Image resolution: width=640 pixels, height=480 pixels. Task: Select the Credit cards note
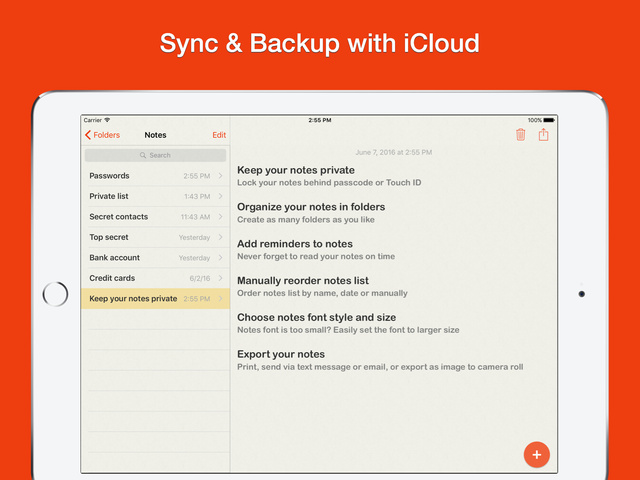click(x=112, y=278)
